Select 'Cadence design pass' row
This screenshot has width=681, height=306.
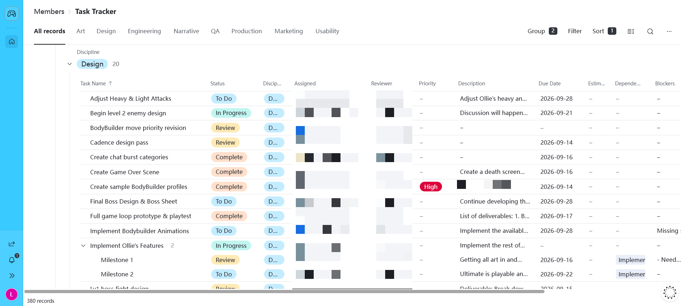click(119, 142)
